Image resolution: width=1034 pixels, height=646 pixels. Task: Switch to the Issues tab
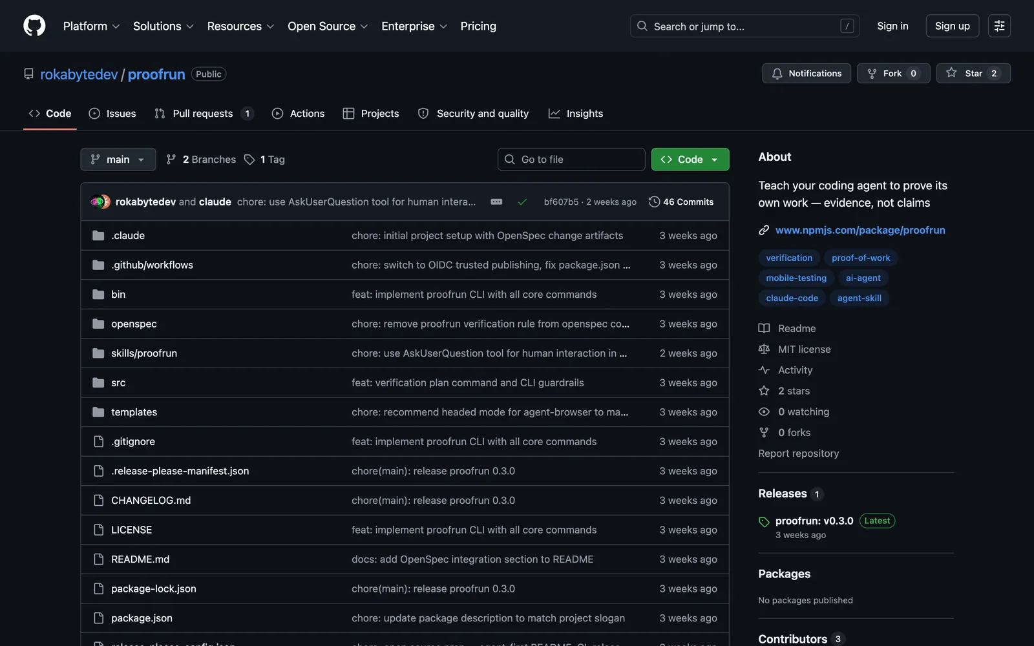tap(112, 114)
